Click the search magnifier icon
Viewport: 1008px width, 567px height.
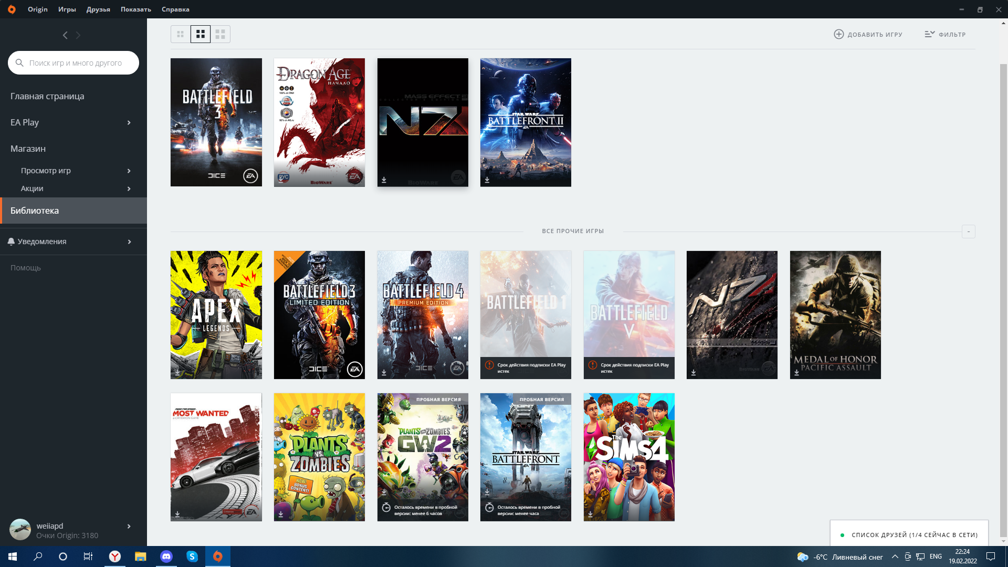coord(19,62)
